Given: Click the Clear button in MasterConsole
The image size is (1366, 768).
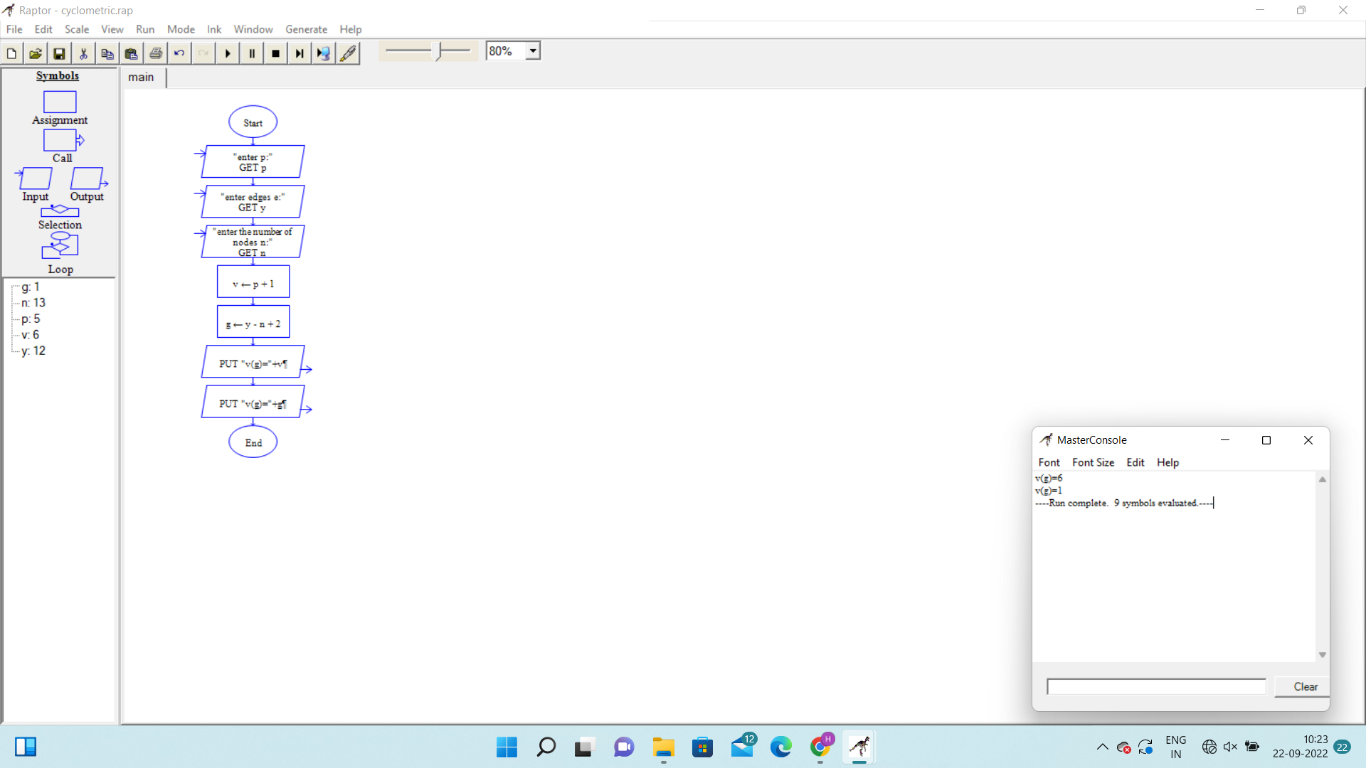Looking at the screenshot, I should (x=1305, y=686).
